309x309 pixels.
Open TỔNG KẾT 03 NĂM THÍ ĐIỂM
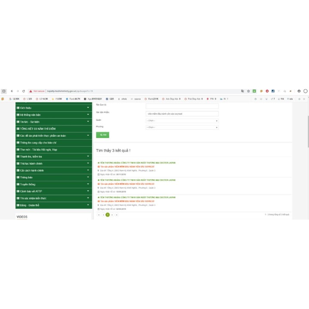point(54,128)
